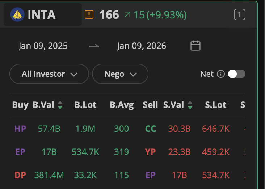
Task: Click the YP seller broker code
Action: (151, 152)
